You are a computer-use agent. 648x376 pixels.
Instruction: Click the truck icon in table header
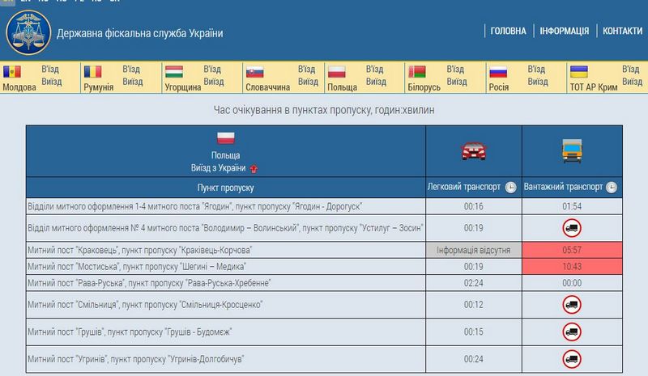[571, 150]
